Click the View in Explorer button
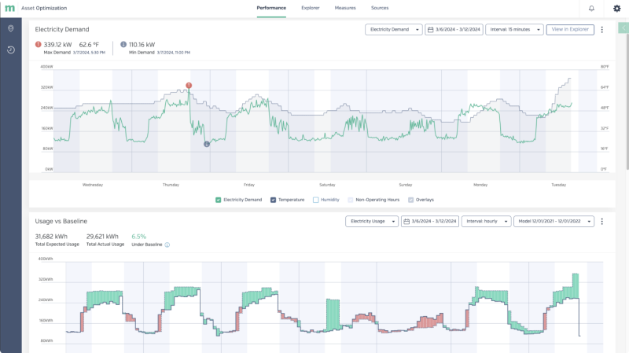 570,30
